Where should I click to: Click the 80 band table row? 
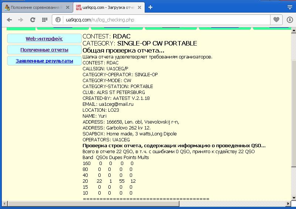[x=107, y=169]
